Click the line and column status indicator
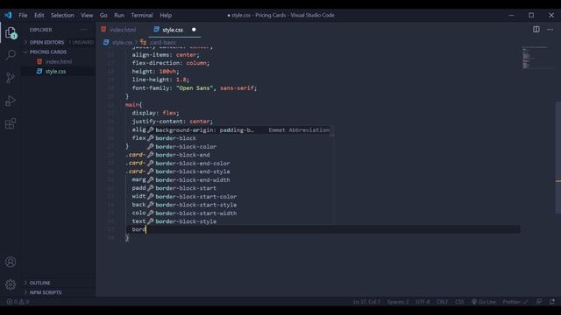This screenshot has height=315, width=561. [x=366, y=302]
